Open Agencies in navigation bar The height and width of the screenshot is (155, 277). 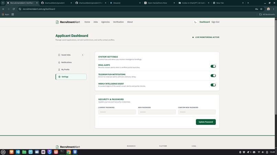pyautogui.click(x=106, y=22)
